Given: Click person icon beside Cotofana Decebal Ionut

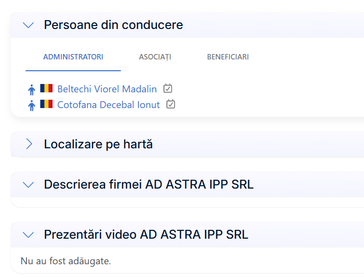Looking at the screenshot, I should [x=32, y=105].
